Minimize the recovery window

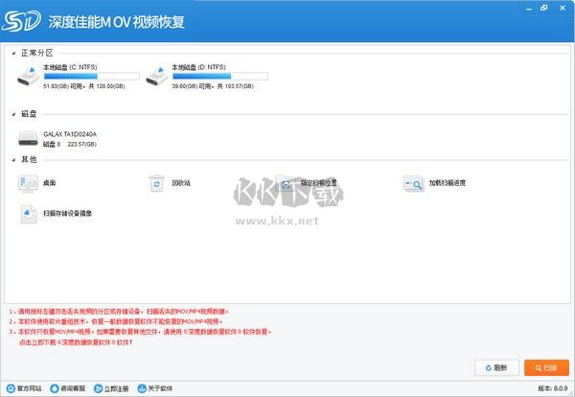coord(529,8)
